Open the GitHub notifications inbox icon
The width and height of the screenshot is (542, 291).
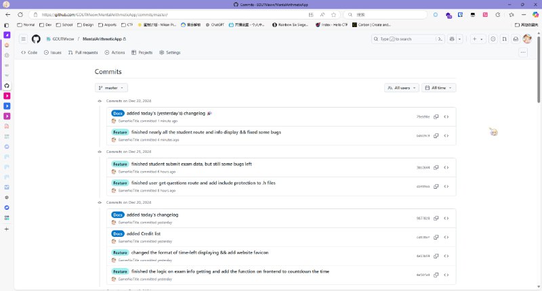point(515,39)
